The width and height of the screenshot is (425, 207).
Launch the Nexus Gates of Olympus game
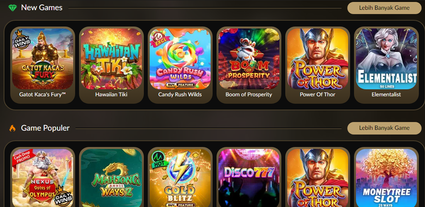point(43,178)
